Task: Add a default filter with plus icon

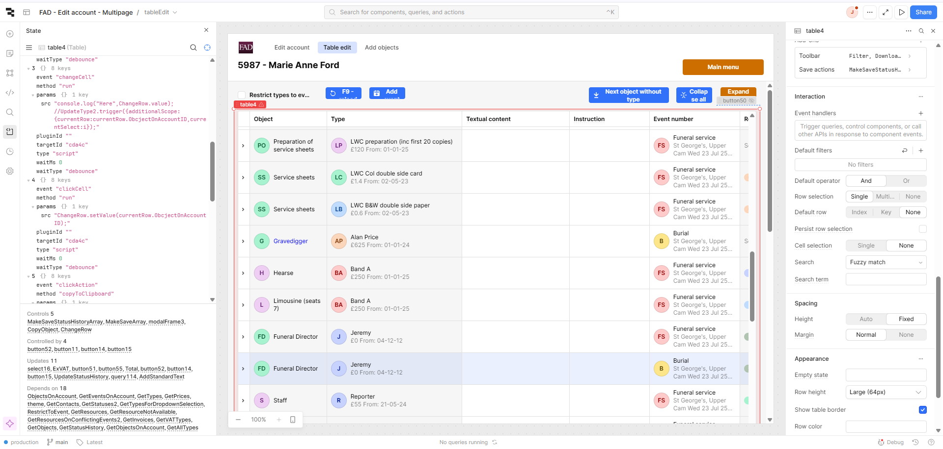Action: point(921,150)
